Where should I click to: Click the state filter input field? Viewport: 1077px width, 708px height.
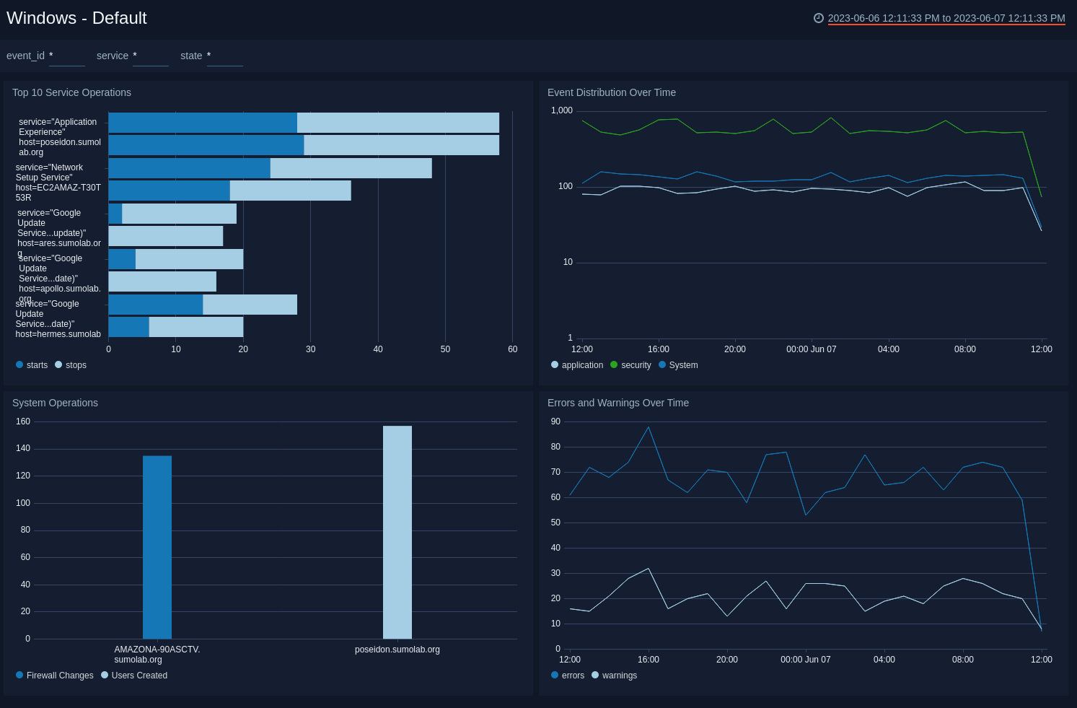tap(225, 56)
